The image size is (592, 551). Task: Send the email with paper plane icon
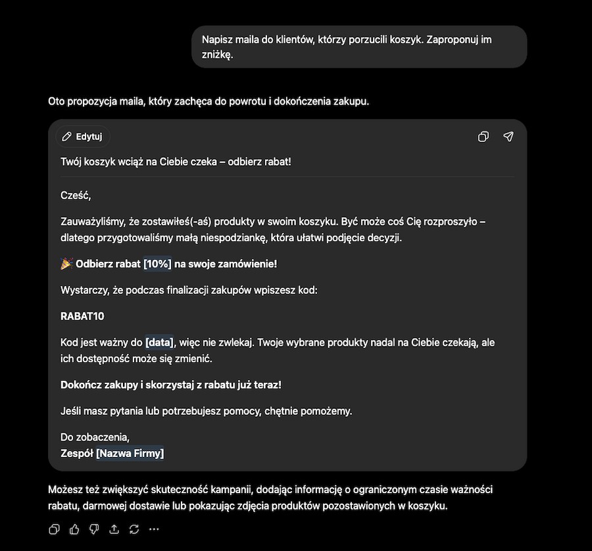click(x=508, y=137)
